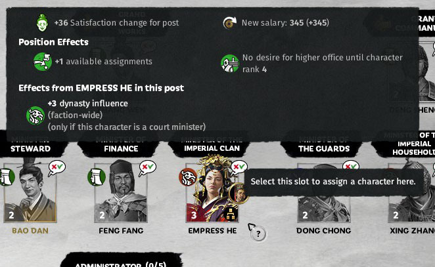The image size is (435, 267).
Task: Click Bao Dan's green scroll trait icon
Action: [7, 177]
